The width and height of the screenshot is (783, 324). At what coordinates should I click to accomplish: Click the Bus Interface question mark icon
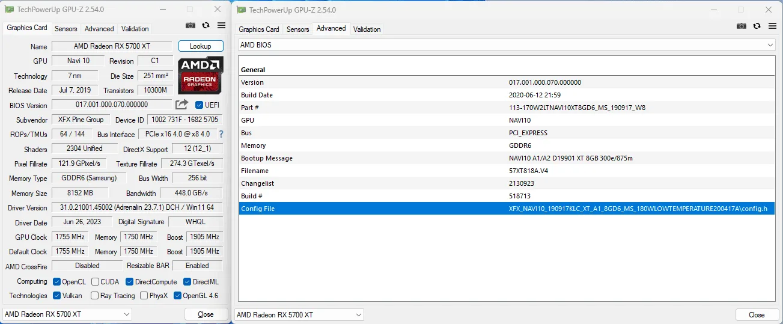pos(221,134)
